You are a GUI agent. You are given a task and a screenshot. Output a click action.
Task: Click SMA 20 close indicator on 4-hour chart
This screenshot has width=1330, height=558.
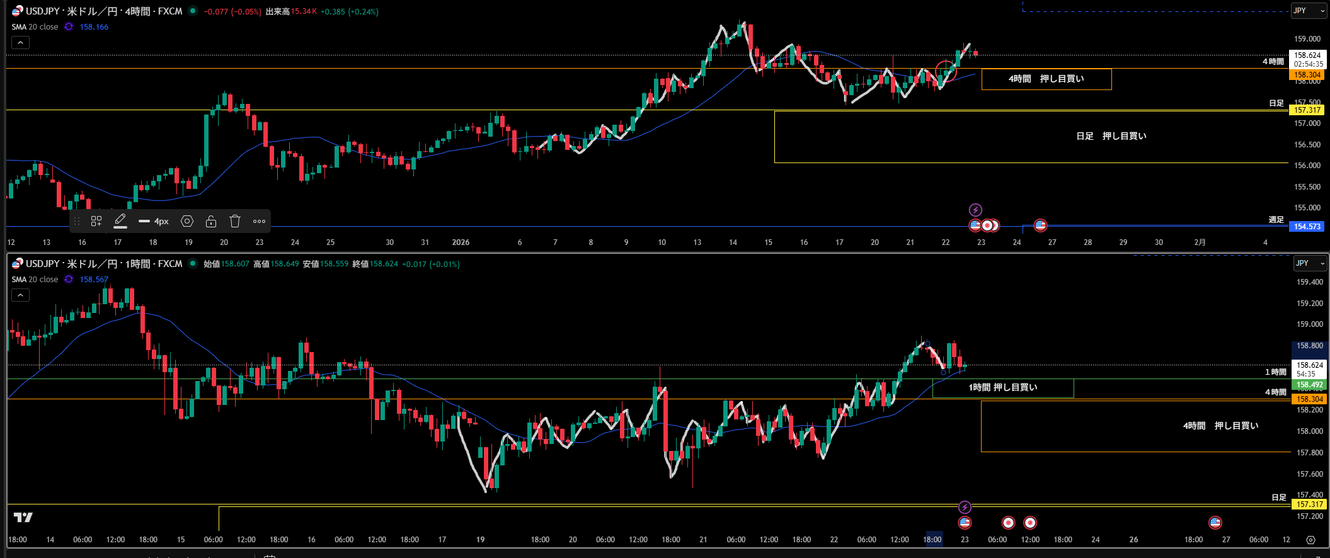click(x=35, y=27)
